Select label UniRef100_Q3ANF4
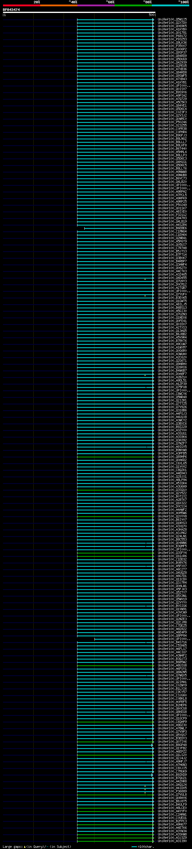Image resolution: width=192 pixels, height=849 pixels. (172, 264)
